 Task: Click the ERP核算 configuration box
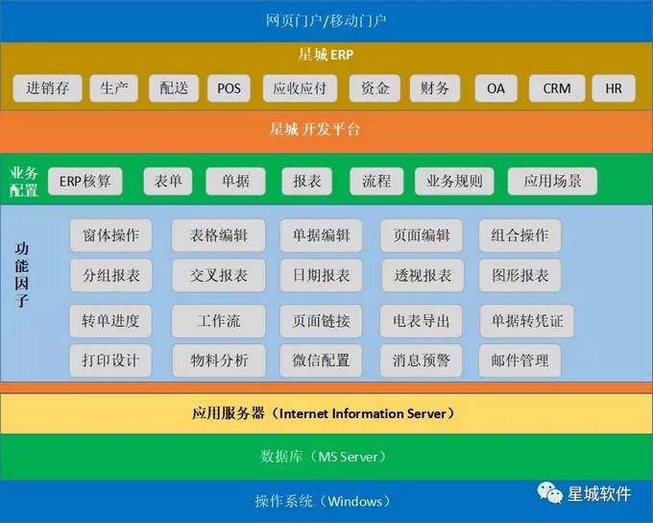85,181
